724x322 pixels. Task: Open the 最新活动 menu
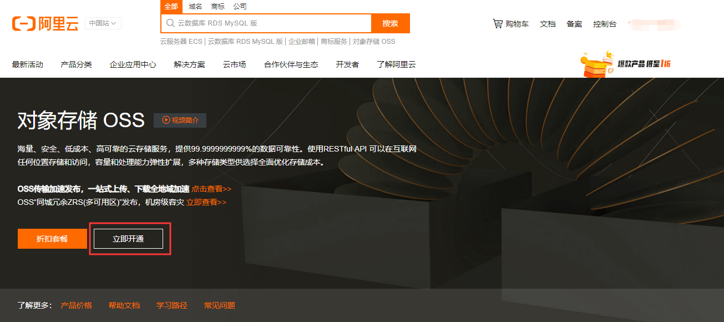pos(28,64)
